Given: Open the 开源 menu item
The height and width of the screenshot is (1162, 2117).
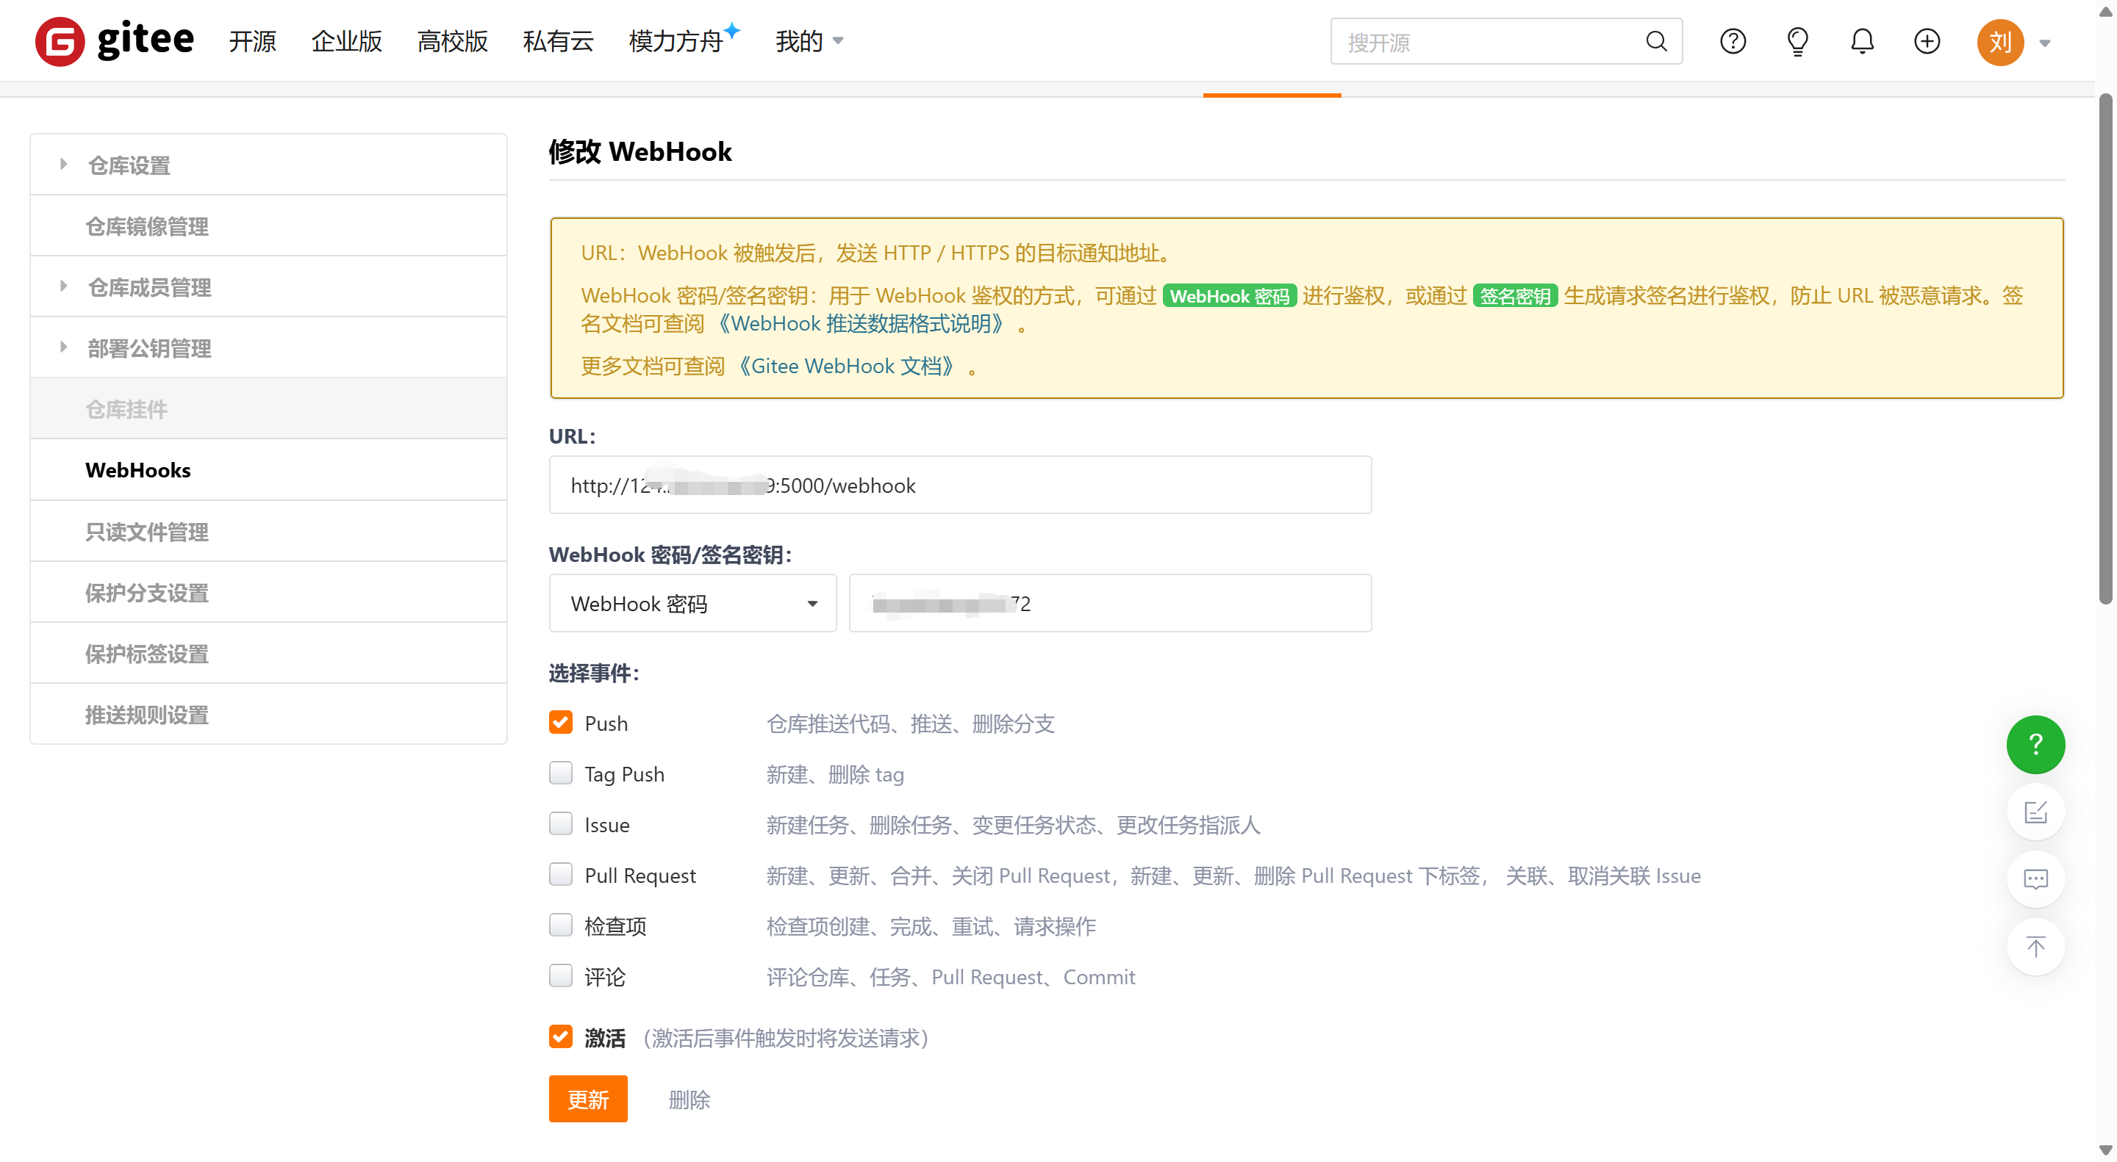Looking at the screenshot, I should tap(252, 41).
